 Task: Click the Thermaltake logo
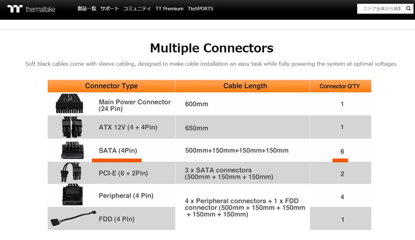31,9
